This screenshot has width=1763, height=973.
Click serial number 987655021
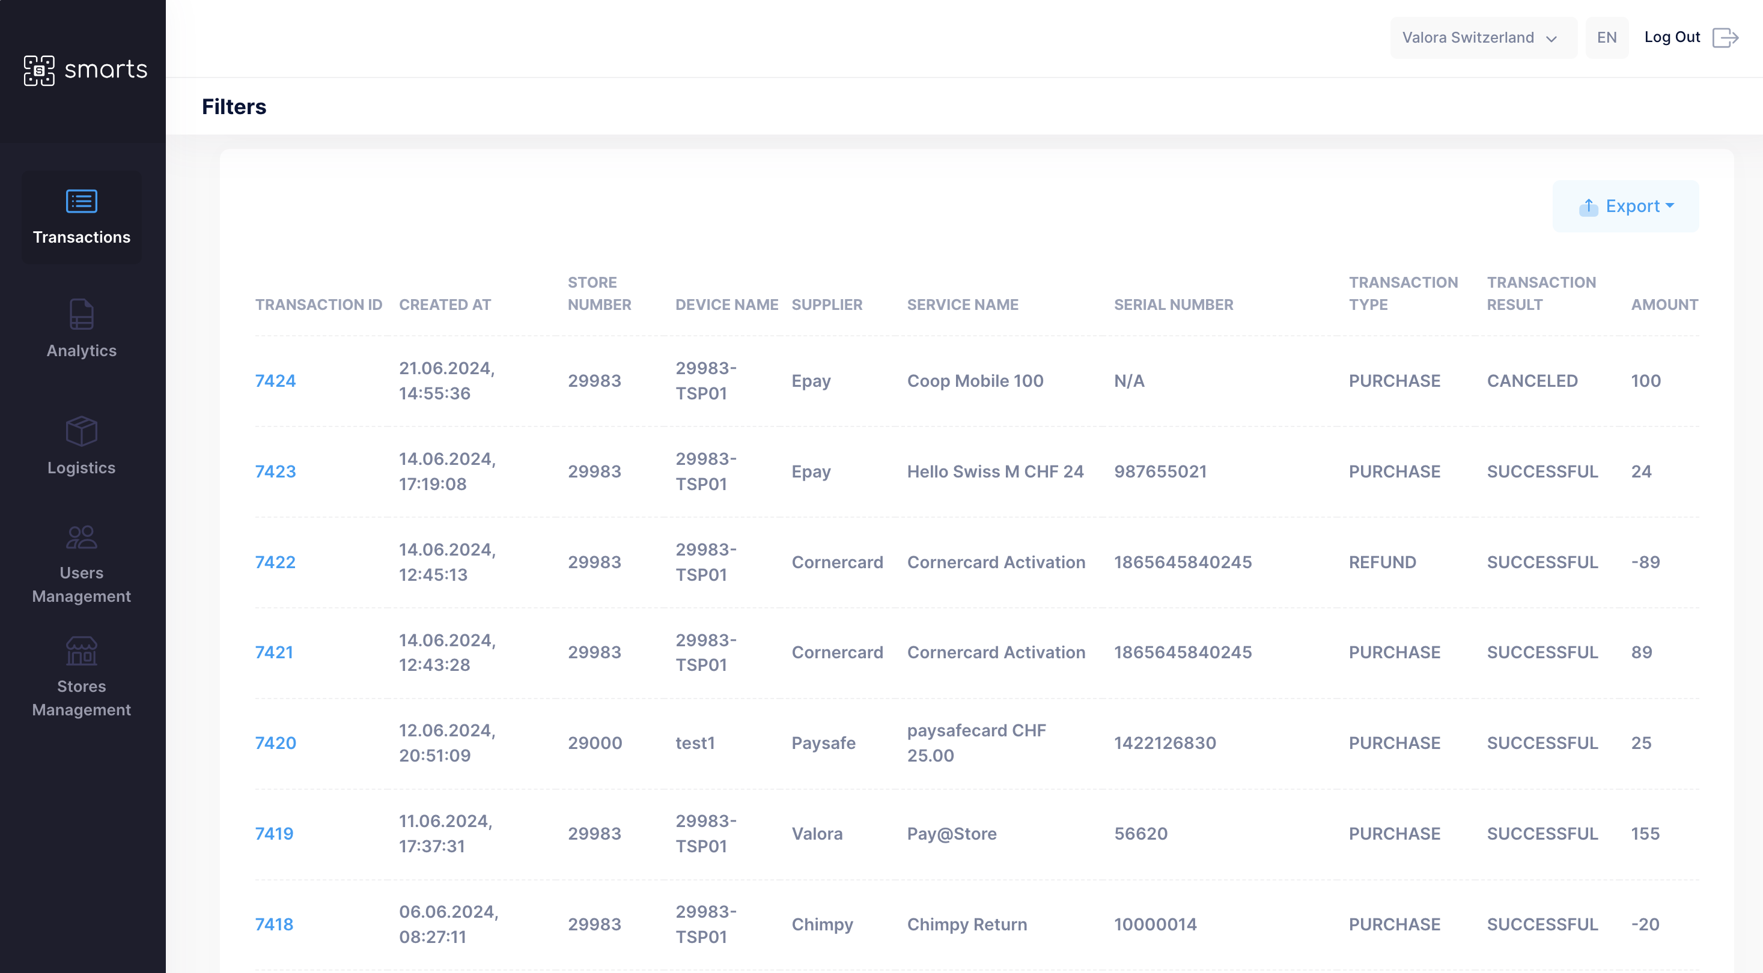point(1160,471)
